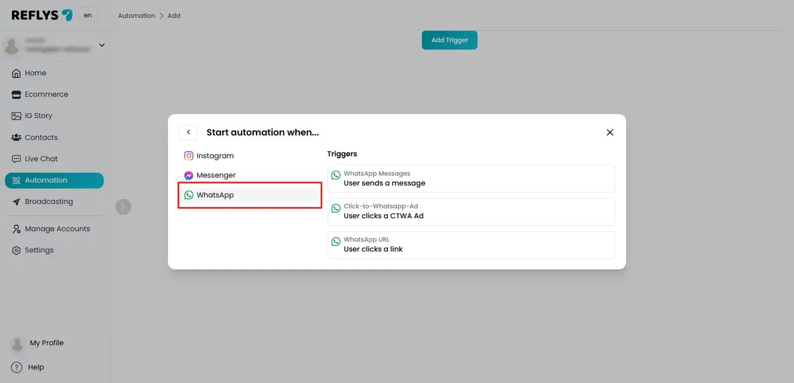The width and height of the screenshot is (794, 383).
Task: Open Broadcasting menu item
Action: coord(49,201)
